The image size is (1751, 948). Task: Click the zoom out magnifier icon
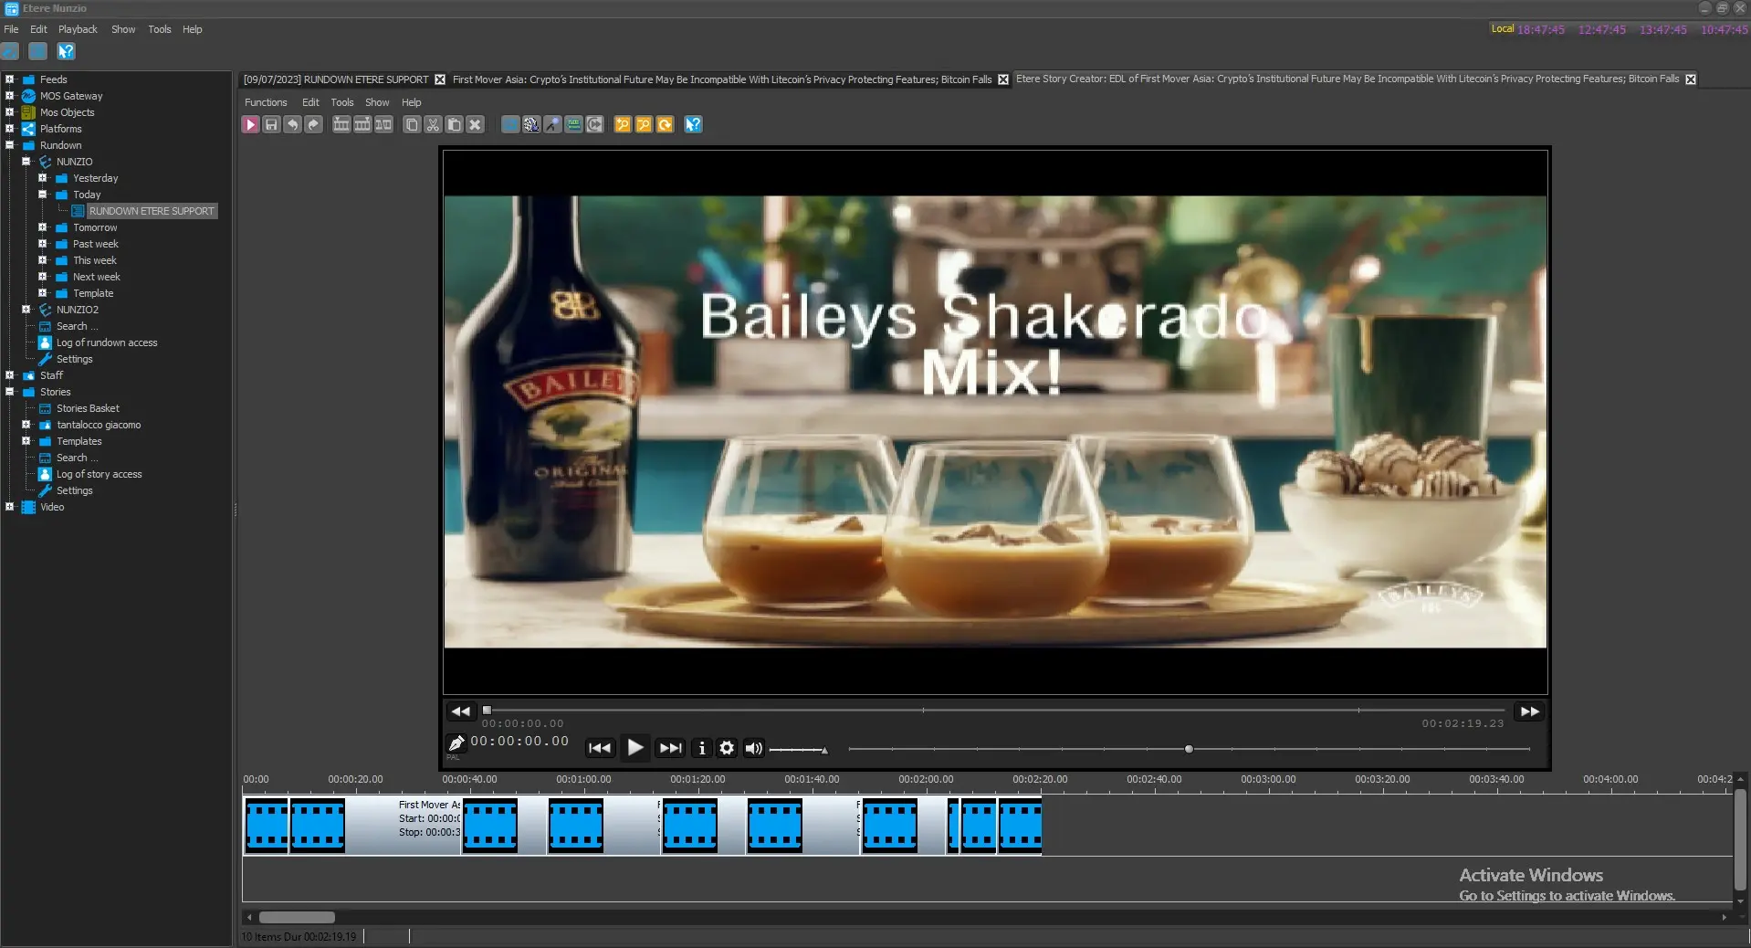(x=644, y=125)
